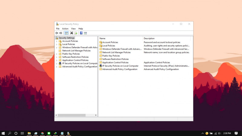
Task: Open the Help menu
Action: 80,29
